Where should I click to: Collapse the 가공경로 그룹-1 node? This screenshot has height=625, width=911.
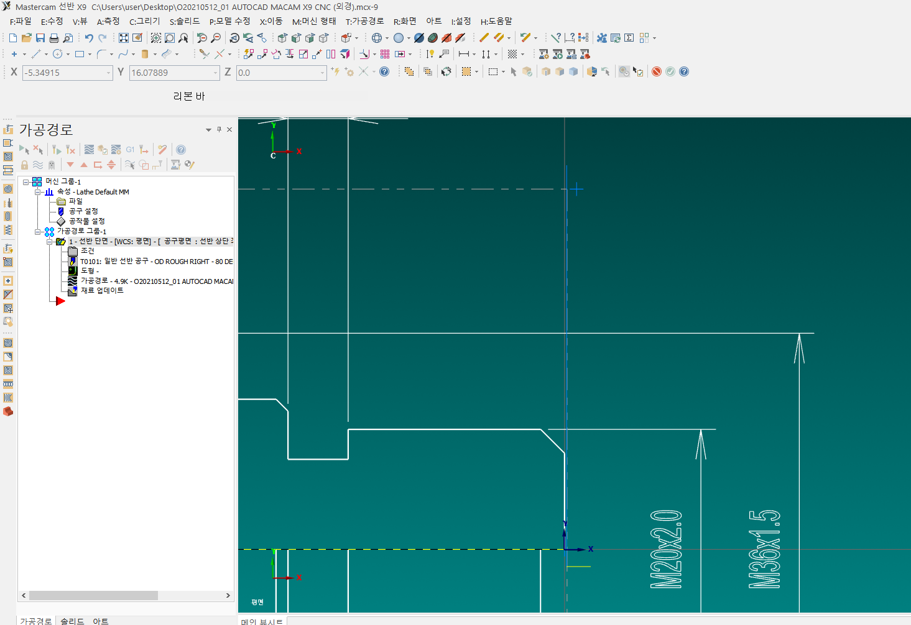coord(38,231)
